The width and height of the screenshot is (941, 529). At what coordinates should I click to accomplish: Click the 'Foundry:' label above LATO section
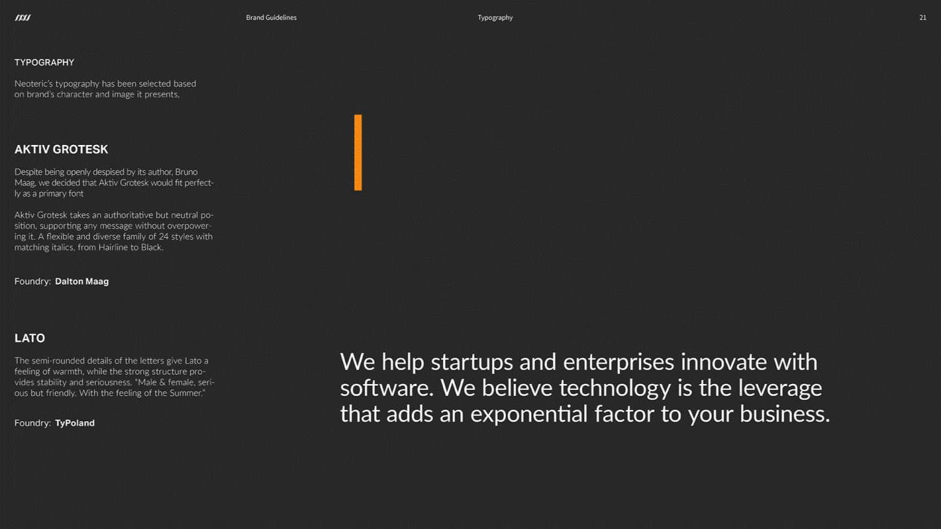click(x=33, y=281)
